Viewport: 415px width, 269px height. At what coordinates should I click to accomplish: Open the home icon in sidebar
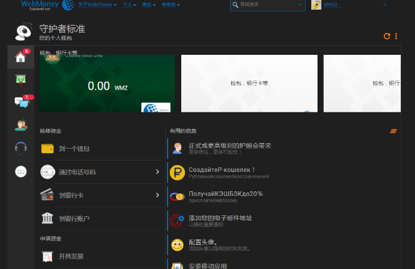point(21,57)
